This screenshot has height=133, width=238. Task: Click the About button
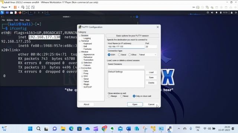pyautogui.click(x=86, y=104)
